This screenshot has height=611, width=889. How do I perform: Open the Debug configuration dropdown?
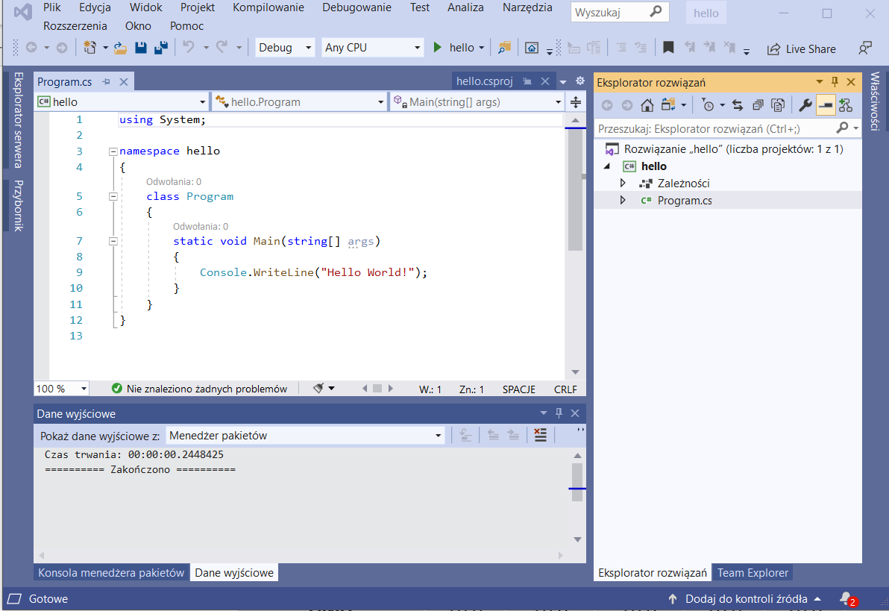(285, 48)
